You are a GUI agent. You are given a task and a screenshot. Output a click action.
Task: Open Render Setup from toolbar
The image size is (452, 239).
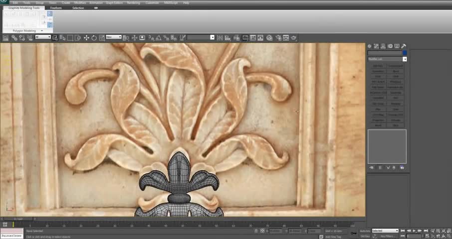pos(278,38)
